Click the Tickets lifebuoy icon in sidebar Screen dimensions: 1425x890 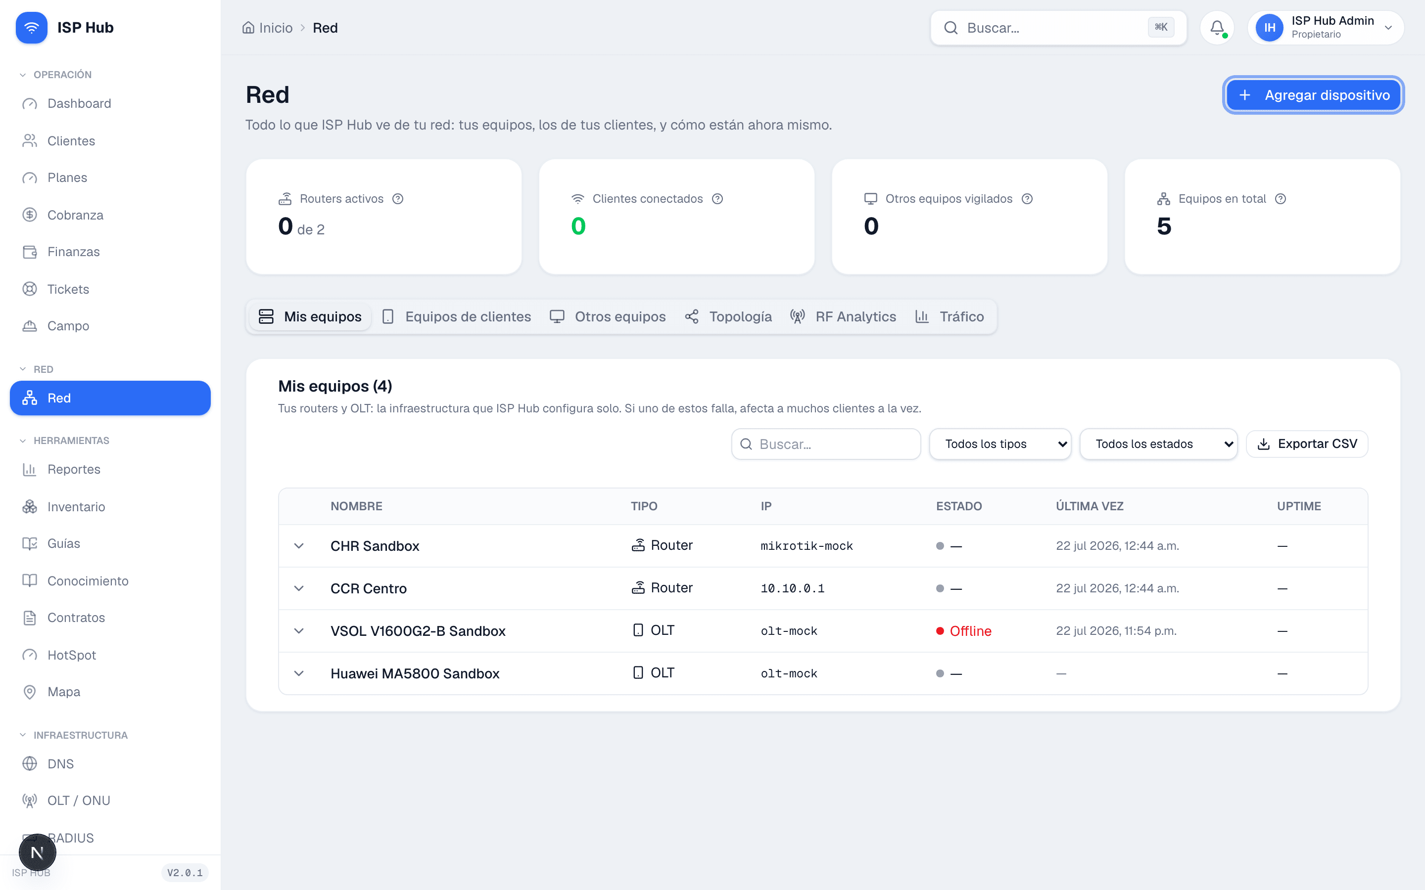[30, 289]
